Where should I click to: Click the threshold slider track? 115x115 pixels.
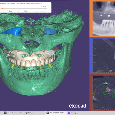24,9
